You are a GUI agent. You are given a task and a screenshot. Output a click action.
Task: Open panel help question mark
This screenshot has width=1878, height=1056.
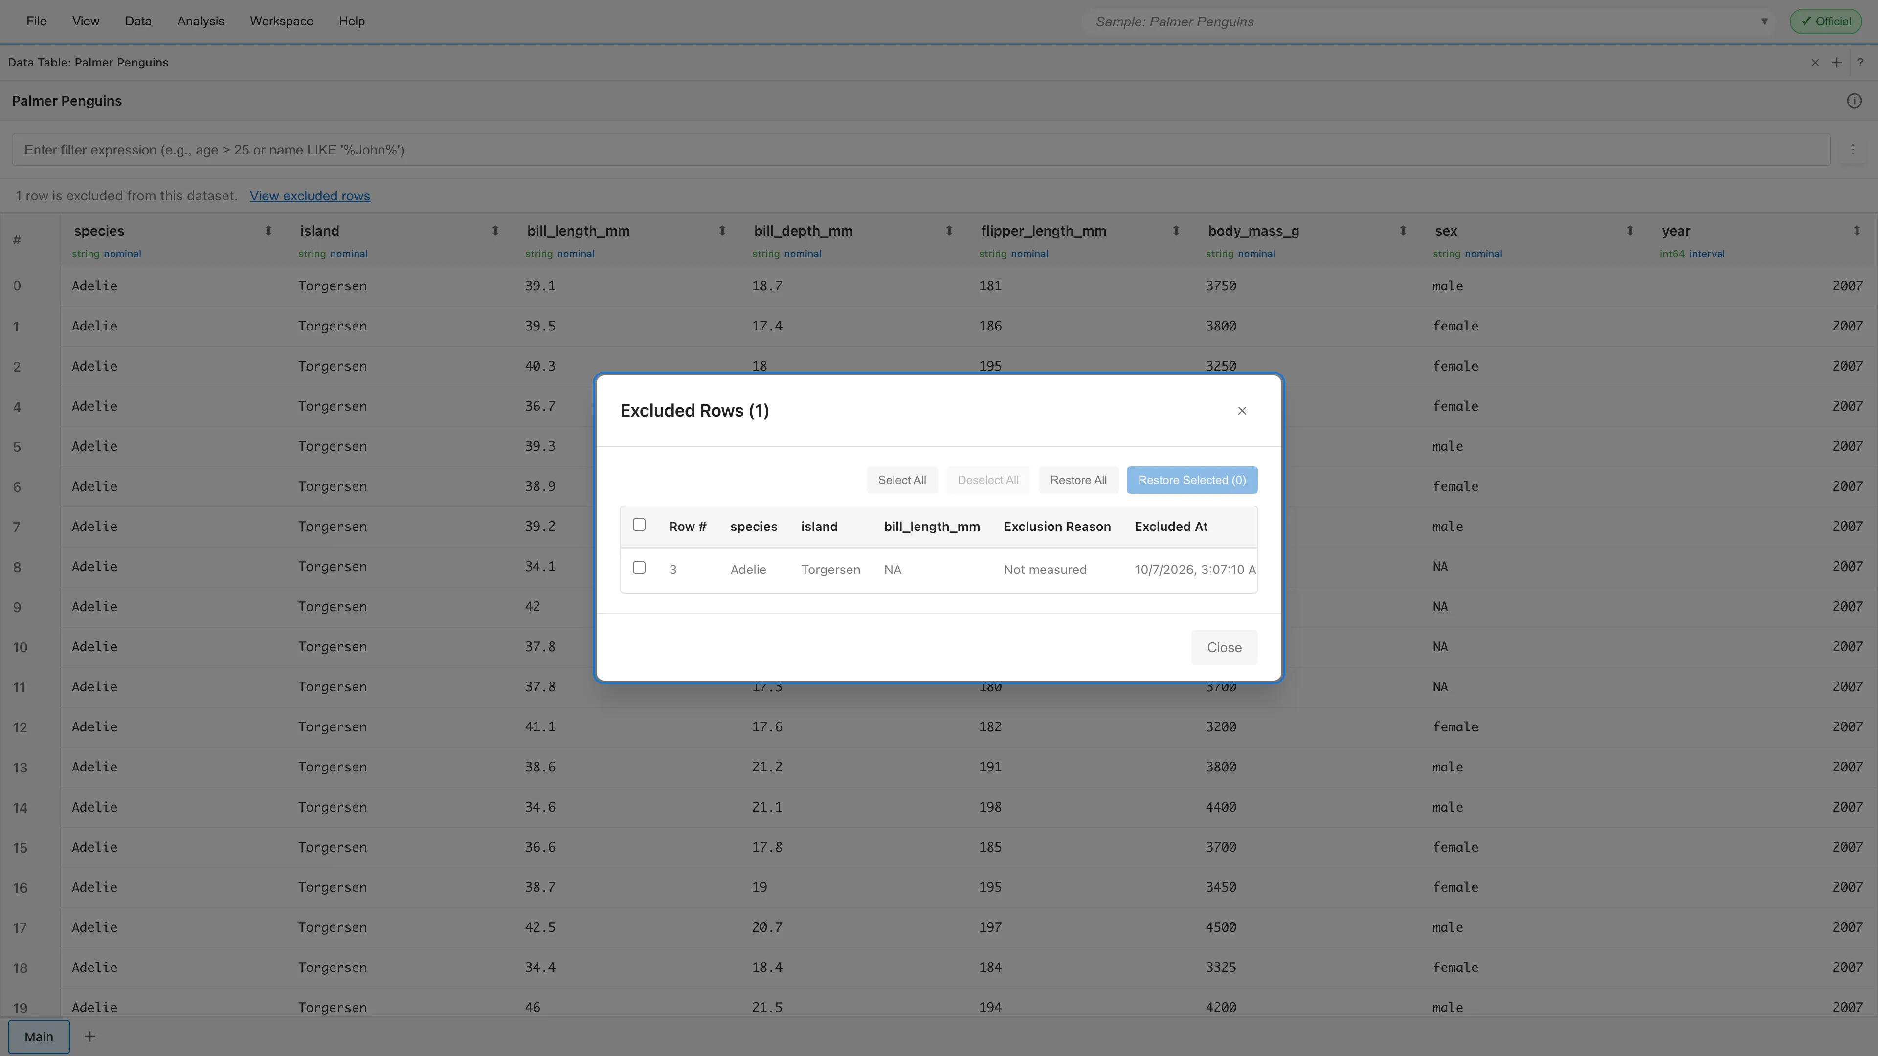(1860, 63)
